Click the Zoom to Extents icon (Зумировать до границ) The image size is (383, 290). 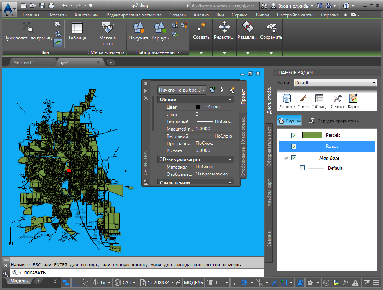[x=28, y=28]
